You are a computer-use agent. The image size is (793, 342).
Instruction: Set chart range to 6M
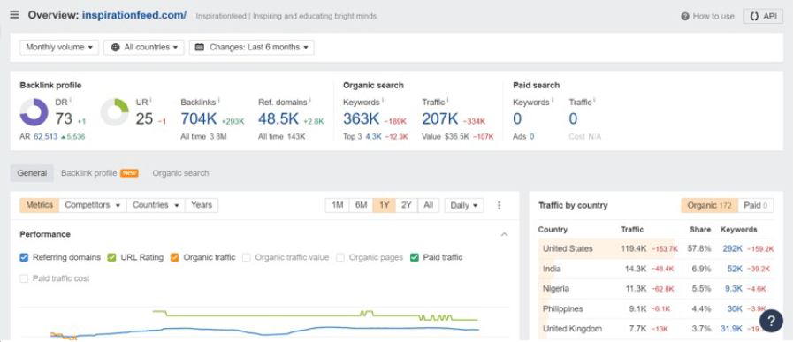pos(361,205)
